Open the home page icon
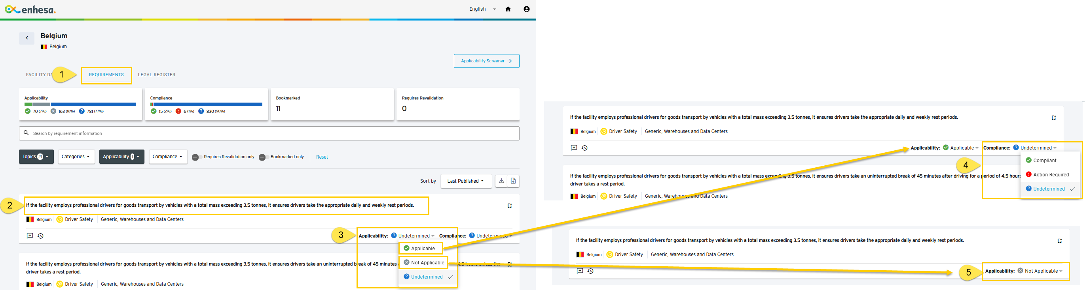1087x290 pixels. 508,9
